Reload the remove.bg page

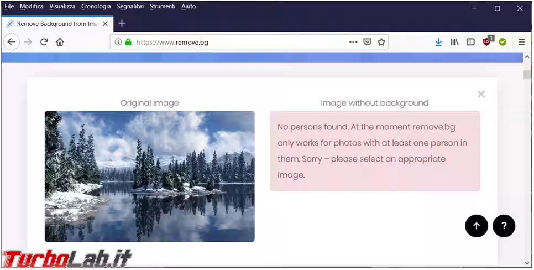pos(44,42)
